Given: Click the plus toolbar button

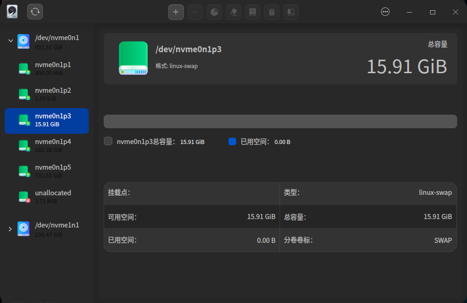Looking at the screenshot, I should point(176,12).
